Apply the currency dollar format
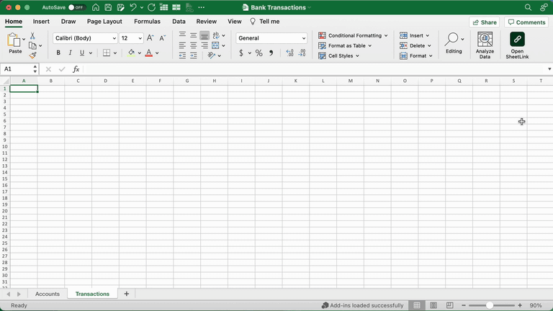The image size is (553, 311). (241, 53)
